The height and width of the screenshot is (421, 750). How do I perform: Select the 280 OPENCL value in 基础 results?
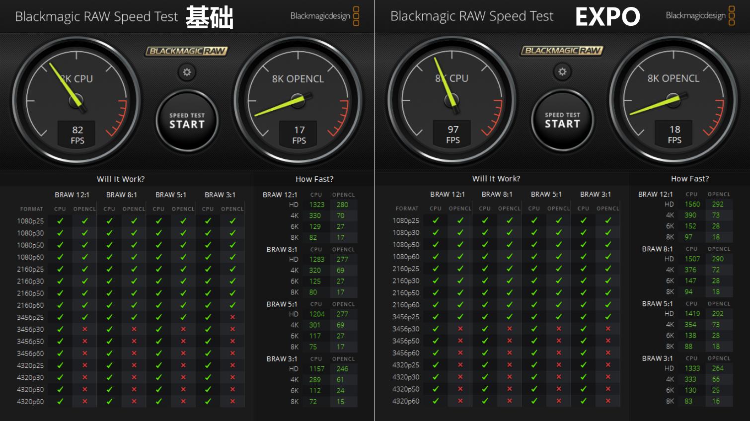[x=342, y=205]
